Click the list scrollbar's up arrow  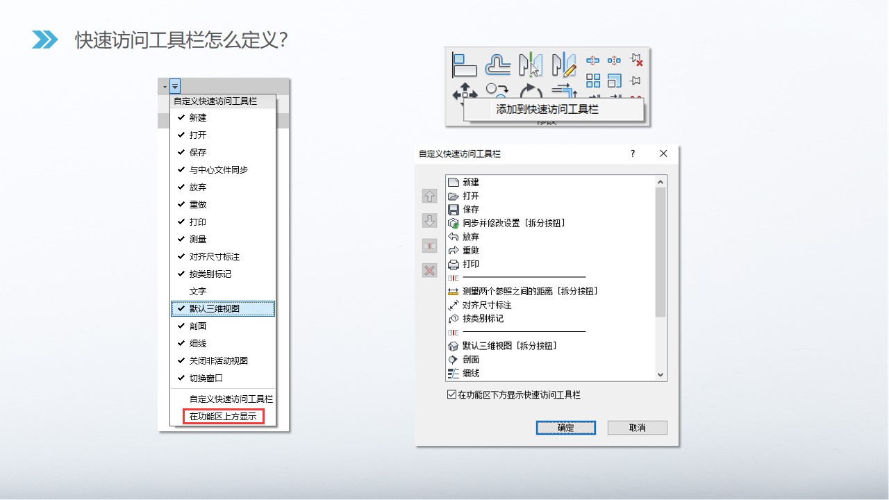point(660,182)
